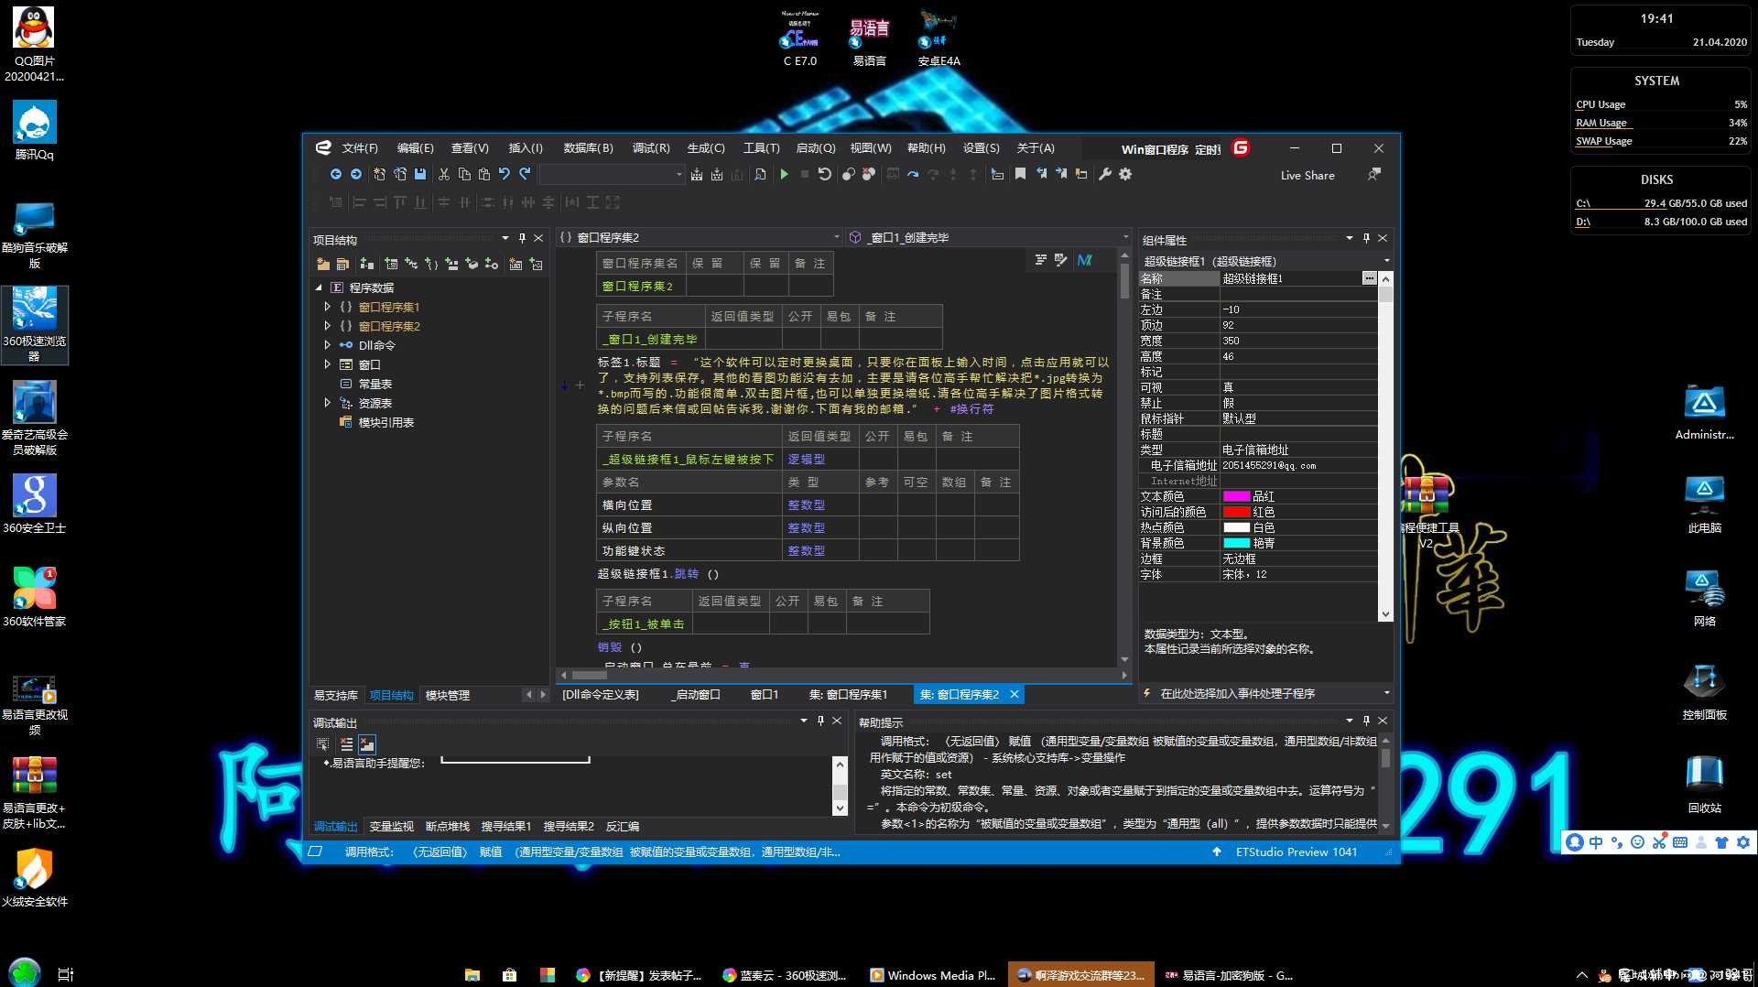Click the Cut scissors icon

[444, 175]
